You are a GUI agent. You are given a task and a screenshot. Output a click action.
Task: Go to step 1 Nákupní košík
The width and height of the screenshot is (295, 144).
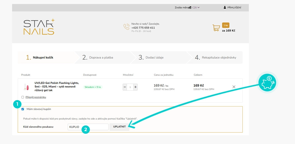pyautogui.click(x=46, y=58)
